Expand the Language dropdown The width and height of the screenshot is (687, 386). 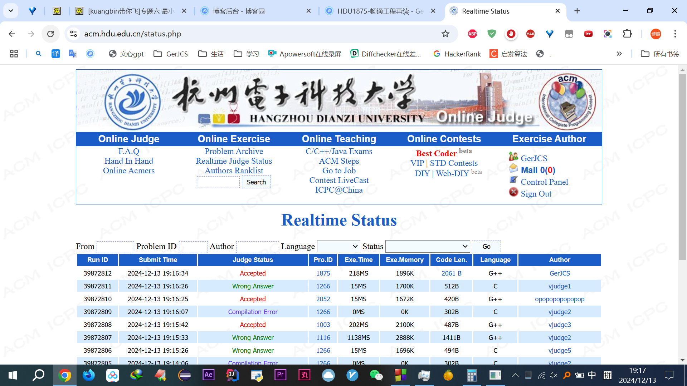(338, 246)
